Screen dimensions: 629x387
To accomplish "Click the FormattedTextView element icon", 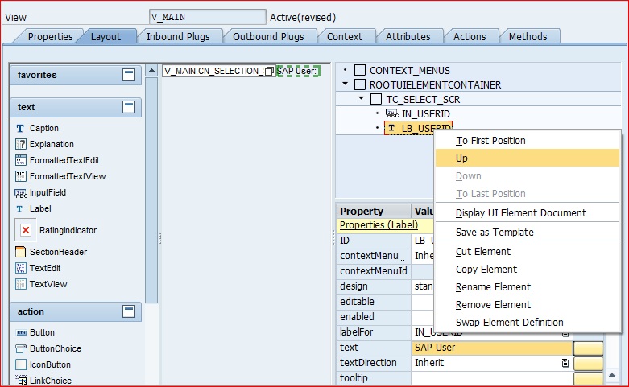I will point(20,176).
